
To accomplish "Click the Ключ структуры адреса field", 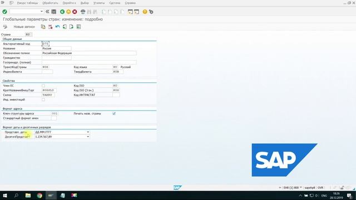I will click(55, 113).
